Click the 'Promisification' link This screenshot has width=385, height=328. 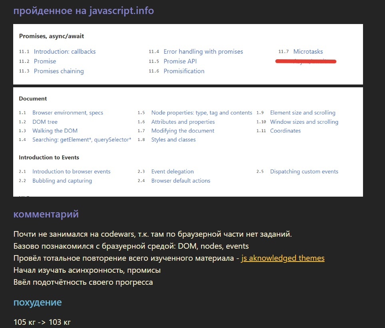pos(184,71)
